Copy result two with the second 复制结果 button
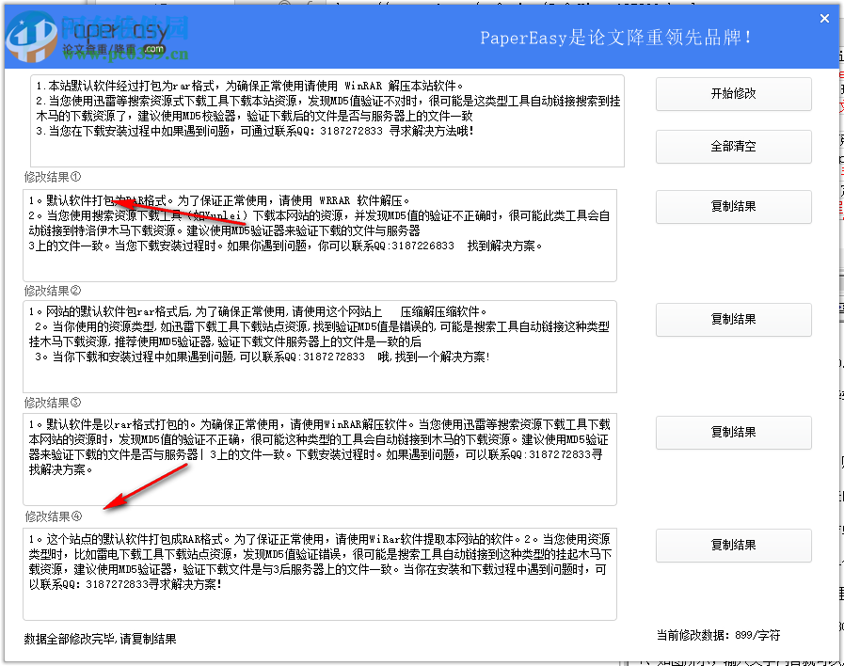The height and width of the screenshot is (666, 844). (x=733, y=320)
